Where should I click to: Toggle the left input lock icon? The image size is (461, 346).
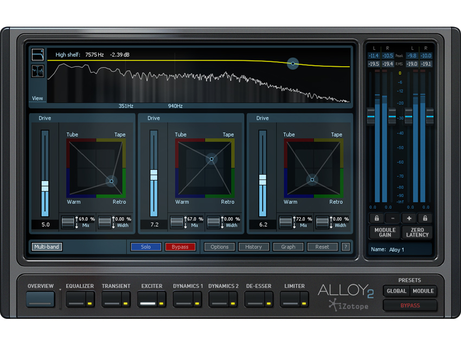(376, 218)
